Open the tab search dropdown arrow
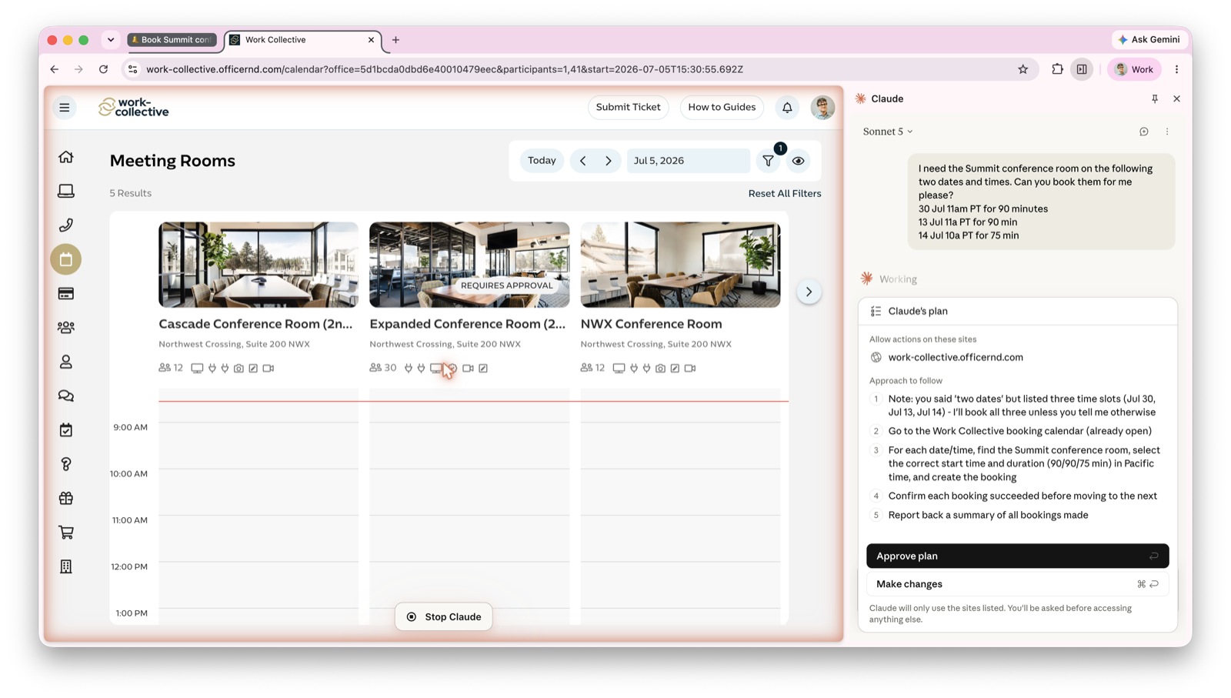This screenshot has height=698, width=1231. 111,39
